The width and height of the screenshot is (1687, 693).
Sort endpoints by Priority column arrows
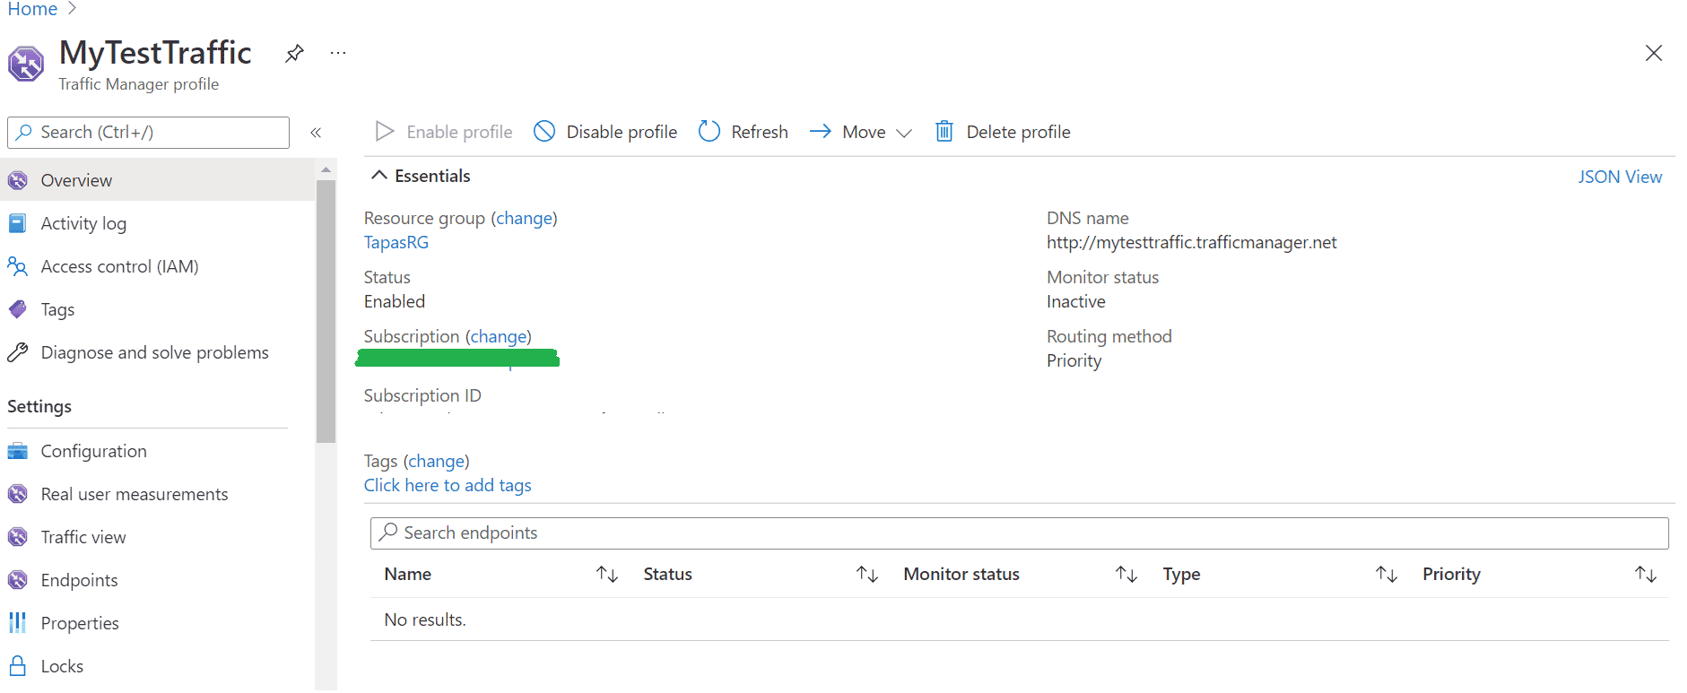(x=1646, y=575)
